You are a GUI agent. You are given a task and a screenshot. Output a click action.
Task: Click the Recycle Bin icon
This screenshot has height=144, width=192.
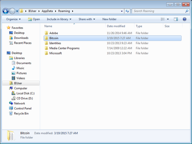[11, 113]
